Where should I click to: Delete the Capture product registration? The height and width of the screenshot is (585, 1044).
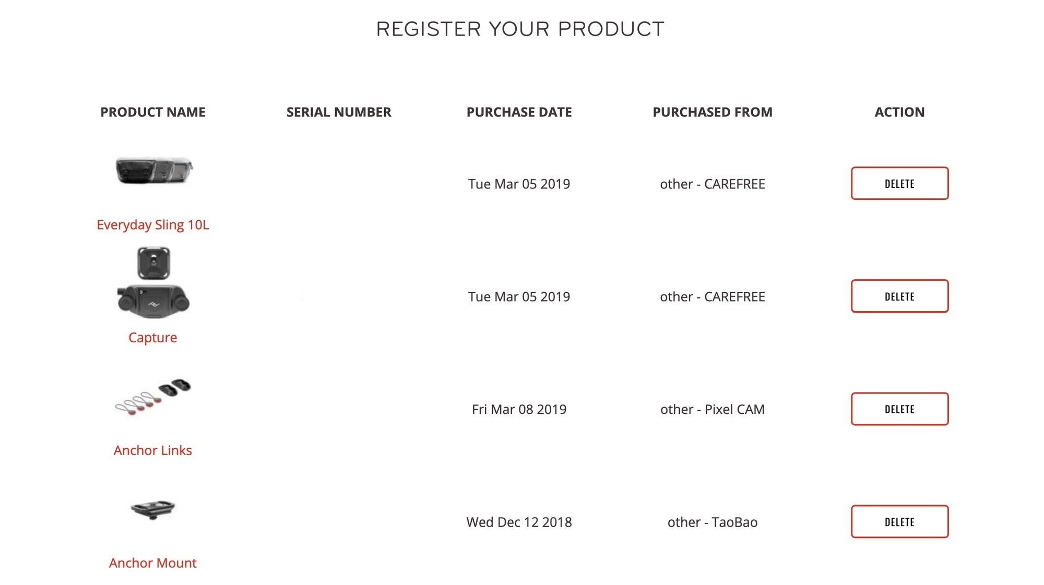[899, 296]
